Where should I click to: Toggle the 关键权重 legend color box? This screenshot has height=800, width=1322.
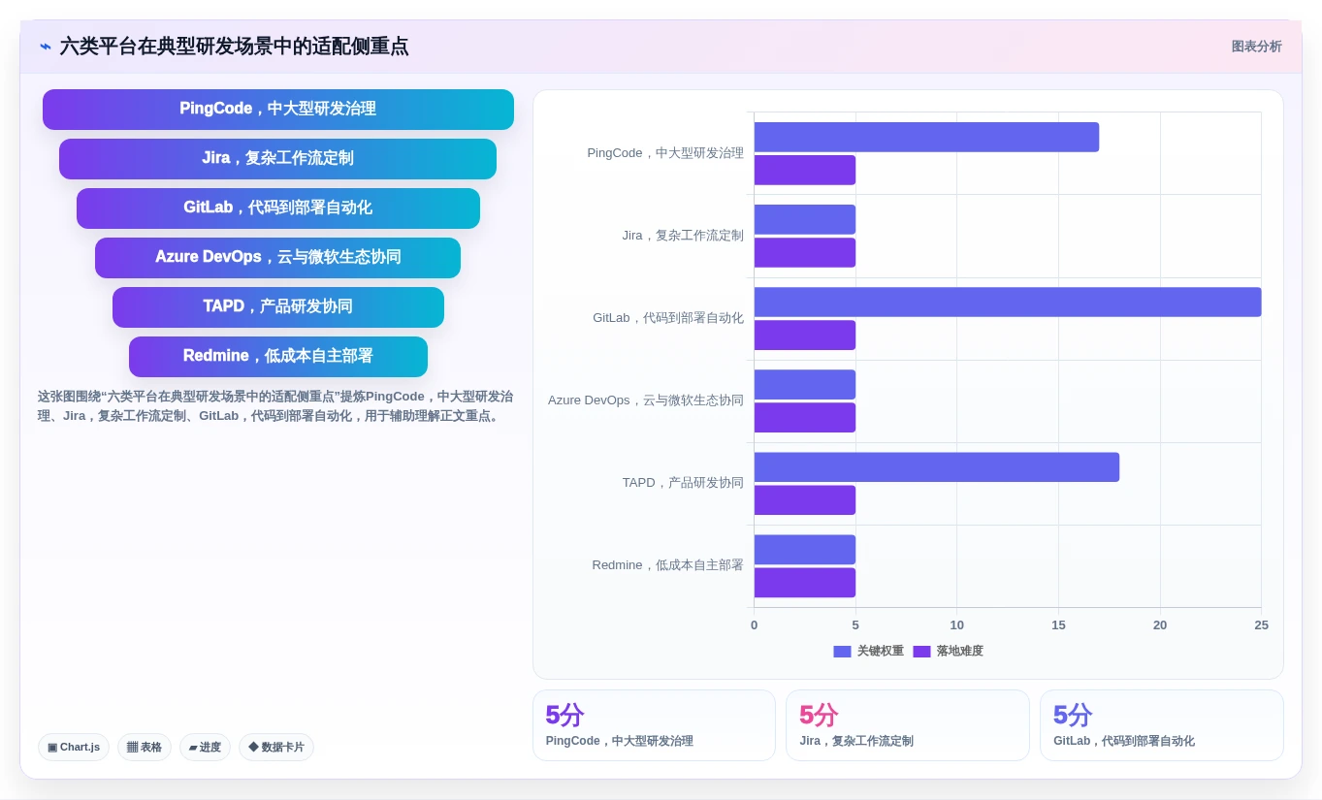click(x=842, y=652)
